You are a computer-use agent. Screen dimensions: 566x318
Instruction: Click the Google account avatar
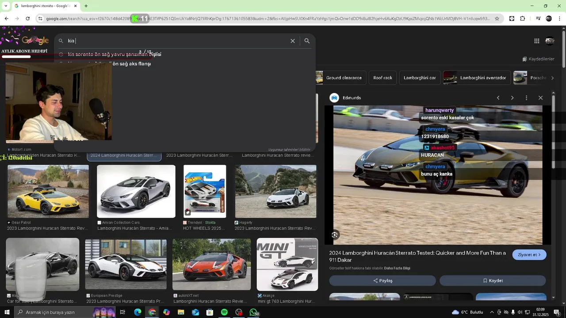[x=550, y=41]
